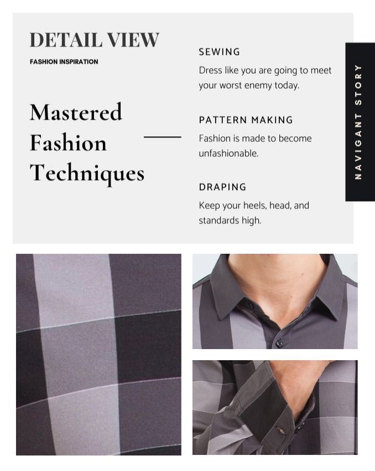Click the shirt button in collar photo
Screen dimensions: 375x471
[278, 343]
